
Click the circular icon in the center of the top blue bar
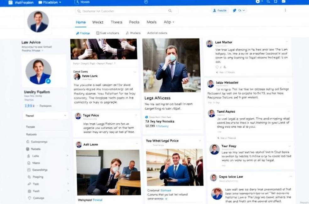(146, 2)
